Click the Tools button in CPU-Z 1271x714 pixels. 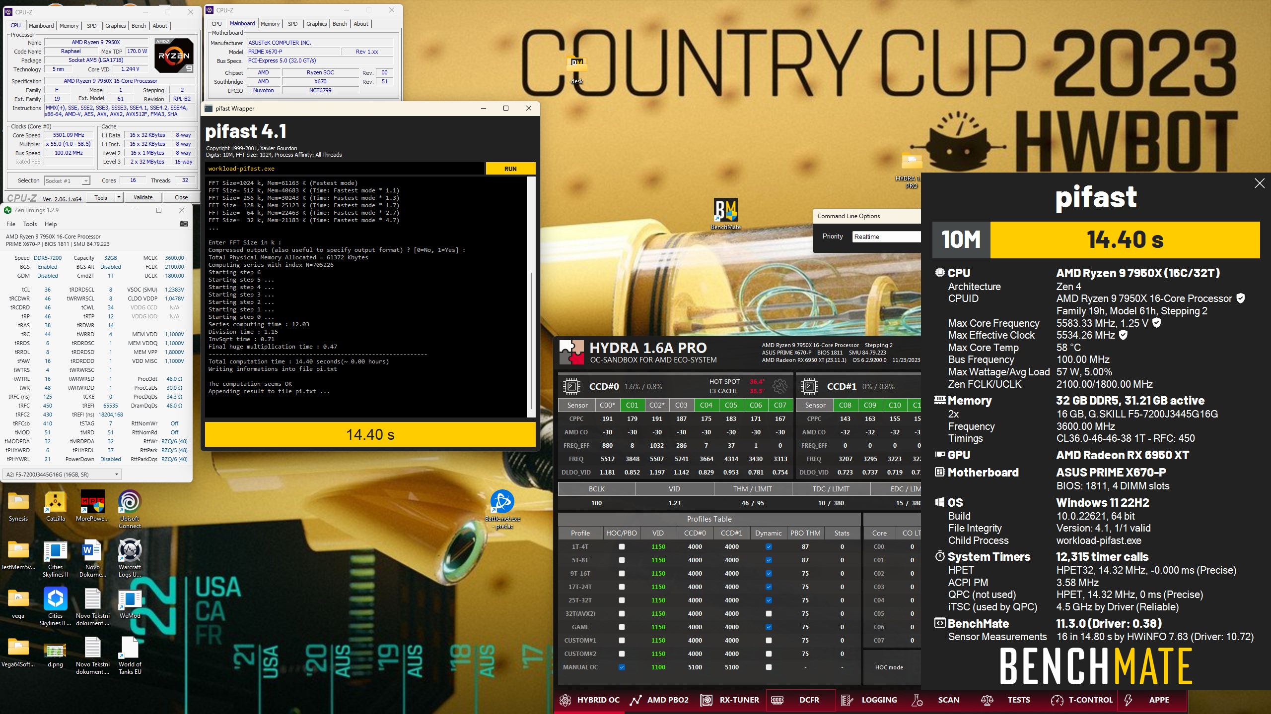click(x=101, y=197)
